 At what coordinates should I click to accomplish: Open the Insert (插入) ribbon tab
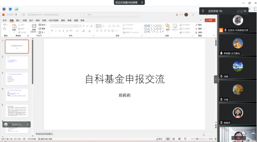pos(18,20)
